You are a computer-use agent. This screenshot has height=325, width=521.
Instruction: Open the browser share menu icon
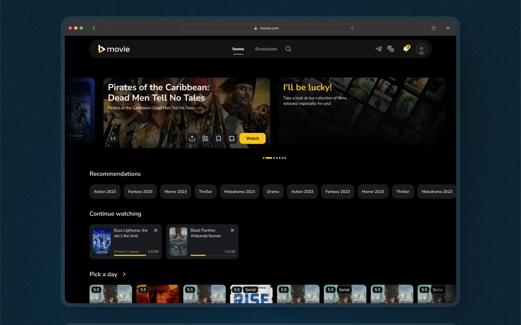pyautogui.click(x=433, y=28)
